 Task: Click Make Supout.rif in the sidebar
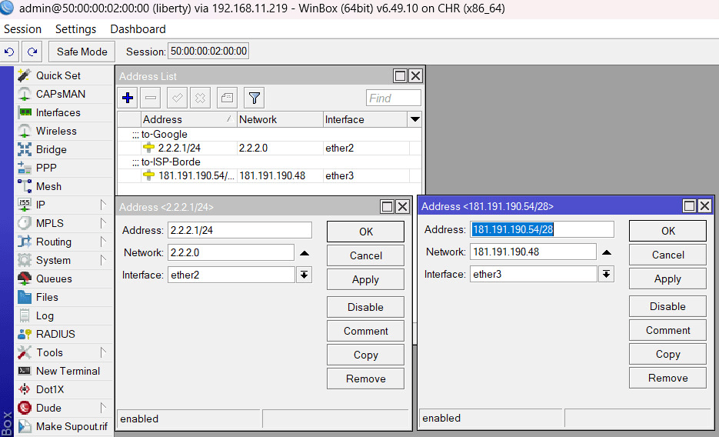click(64, 426)
